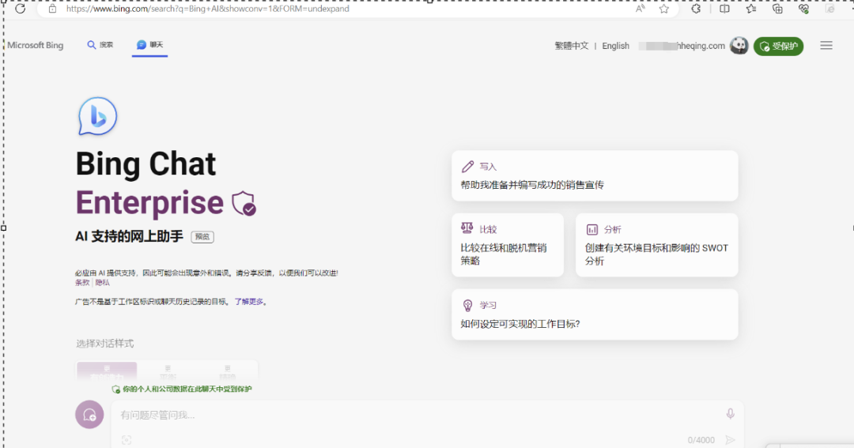Click the hheqing.com account name
Screen dimensions: 854x448
(x=682, y=46)
